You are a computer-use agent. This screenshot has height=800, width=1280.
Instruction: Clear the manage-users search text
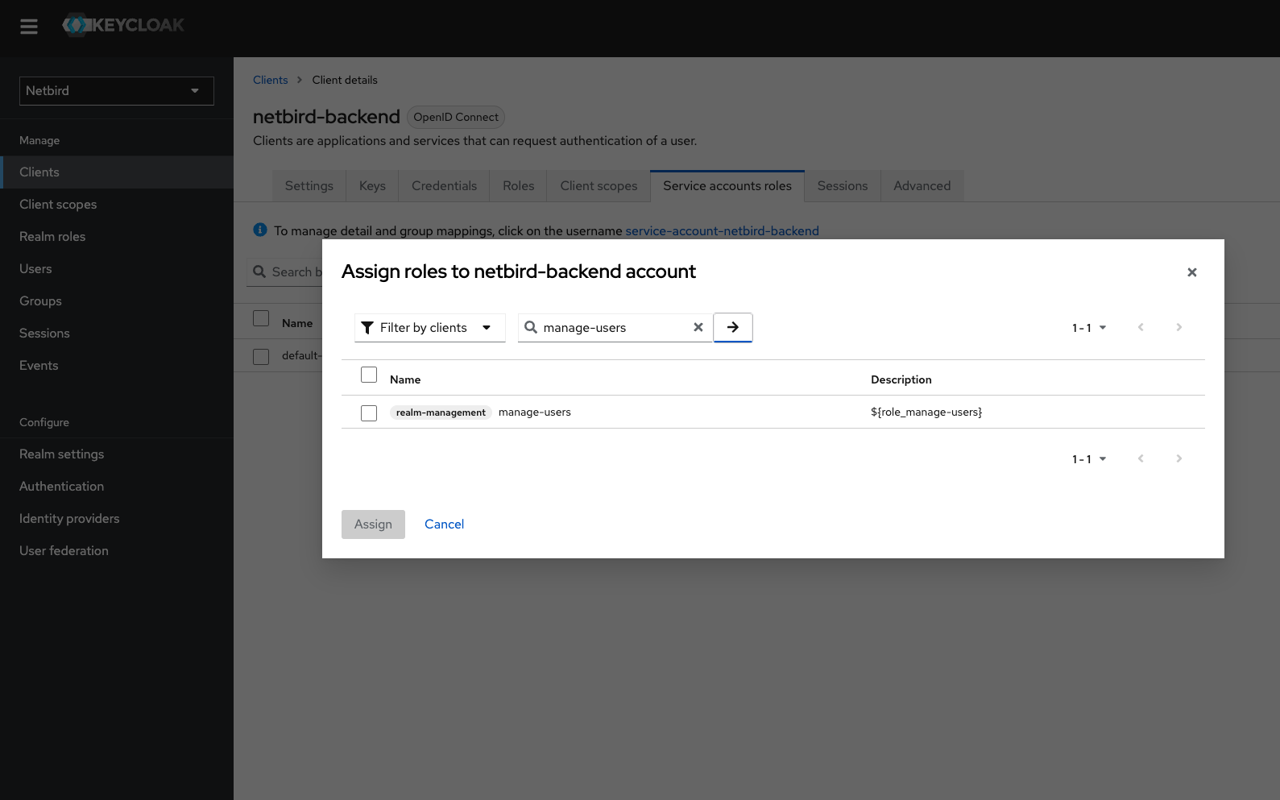(x=698, y=327)
